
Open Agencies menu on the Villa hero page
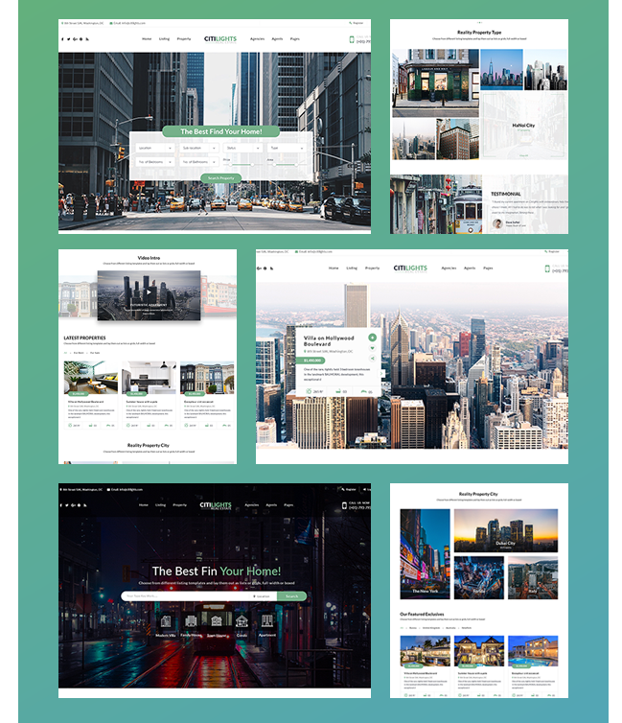tap(449, 268)
